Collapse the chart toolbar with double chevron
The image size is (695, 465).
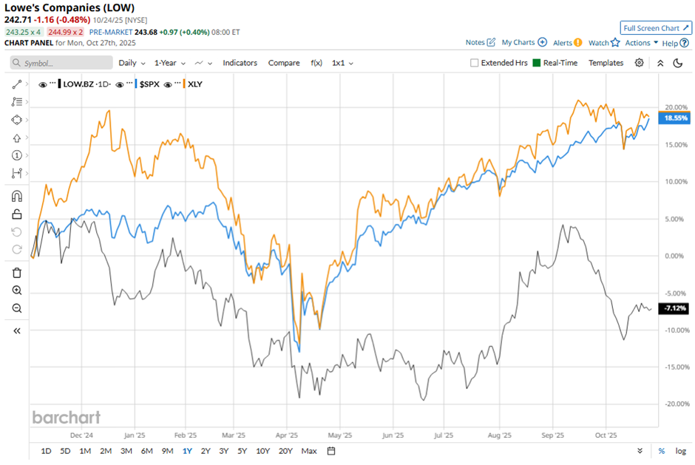point(660,63)
